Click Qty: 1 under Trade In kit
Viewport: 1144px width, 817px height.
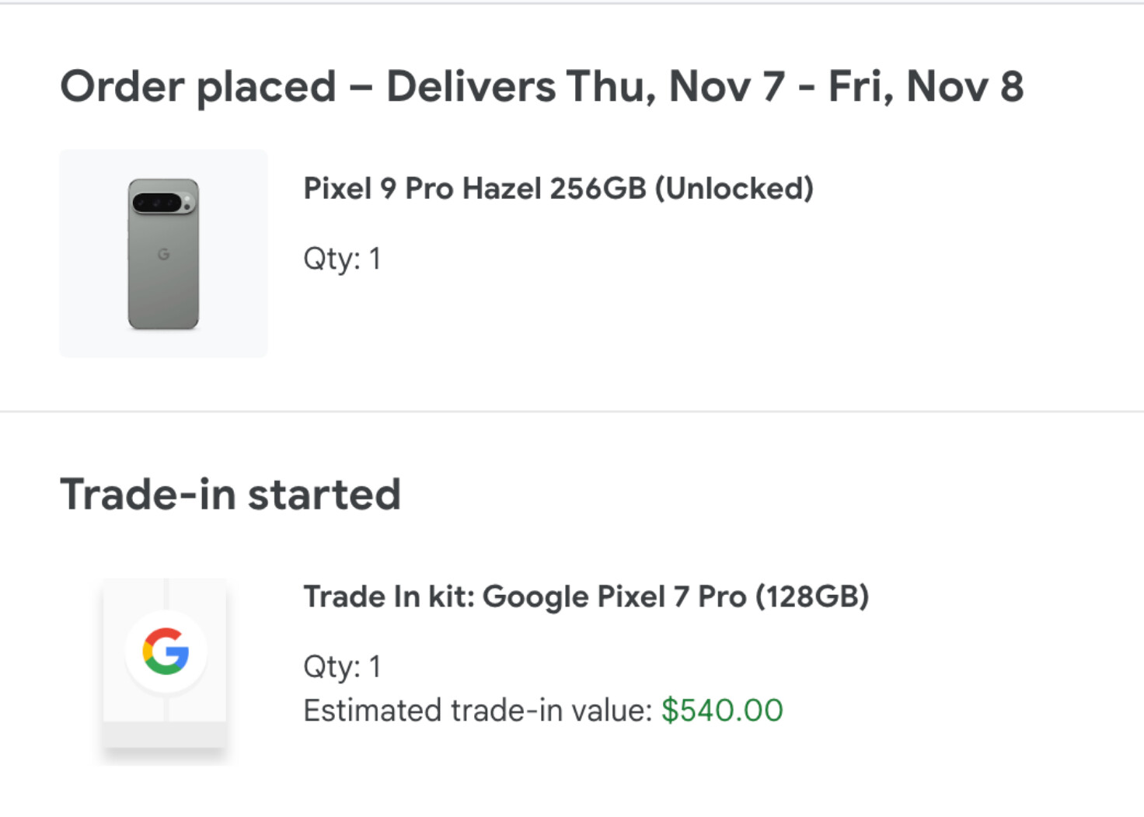[x=342, y=666]
